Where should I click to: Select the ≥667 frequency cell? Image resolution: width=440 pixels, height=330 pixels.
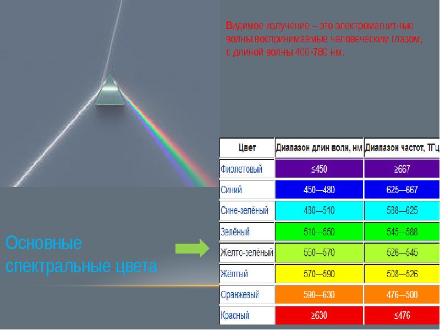tap(402, 169)
